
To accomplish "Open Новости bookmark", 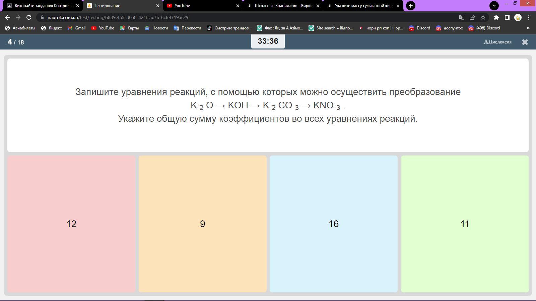I will point(156,28).
